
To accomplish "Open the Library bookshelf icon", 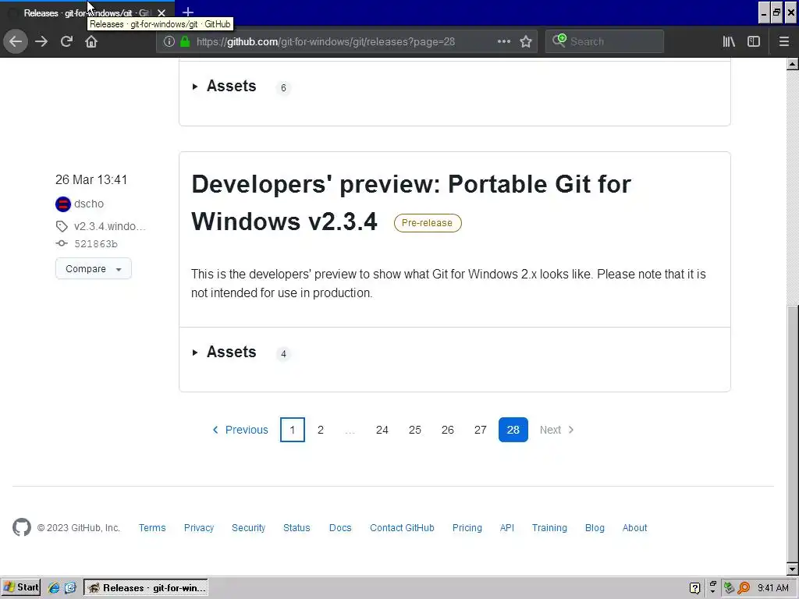I will coord(729,41).
